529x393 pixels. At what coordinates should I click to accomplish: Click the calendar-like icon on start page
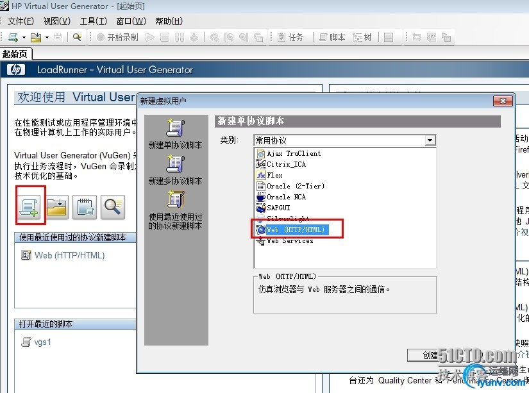coord(85,206)
